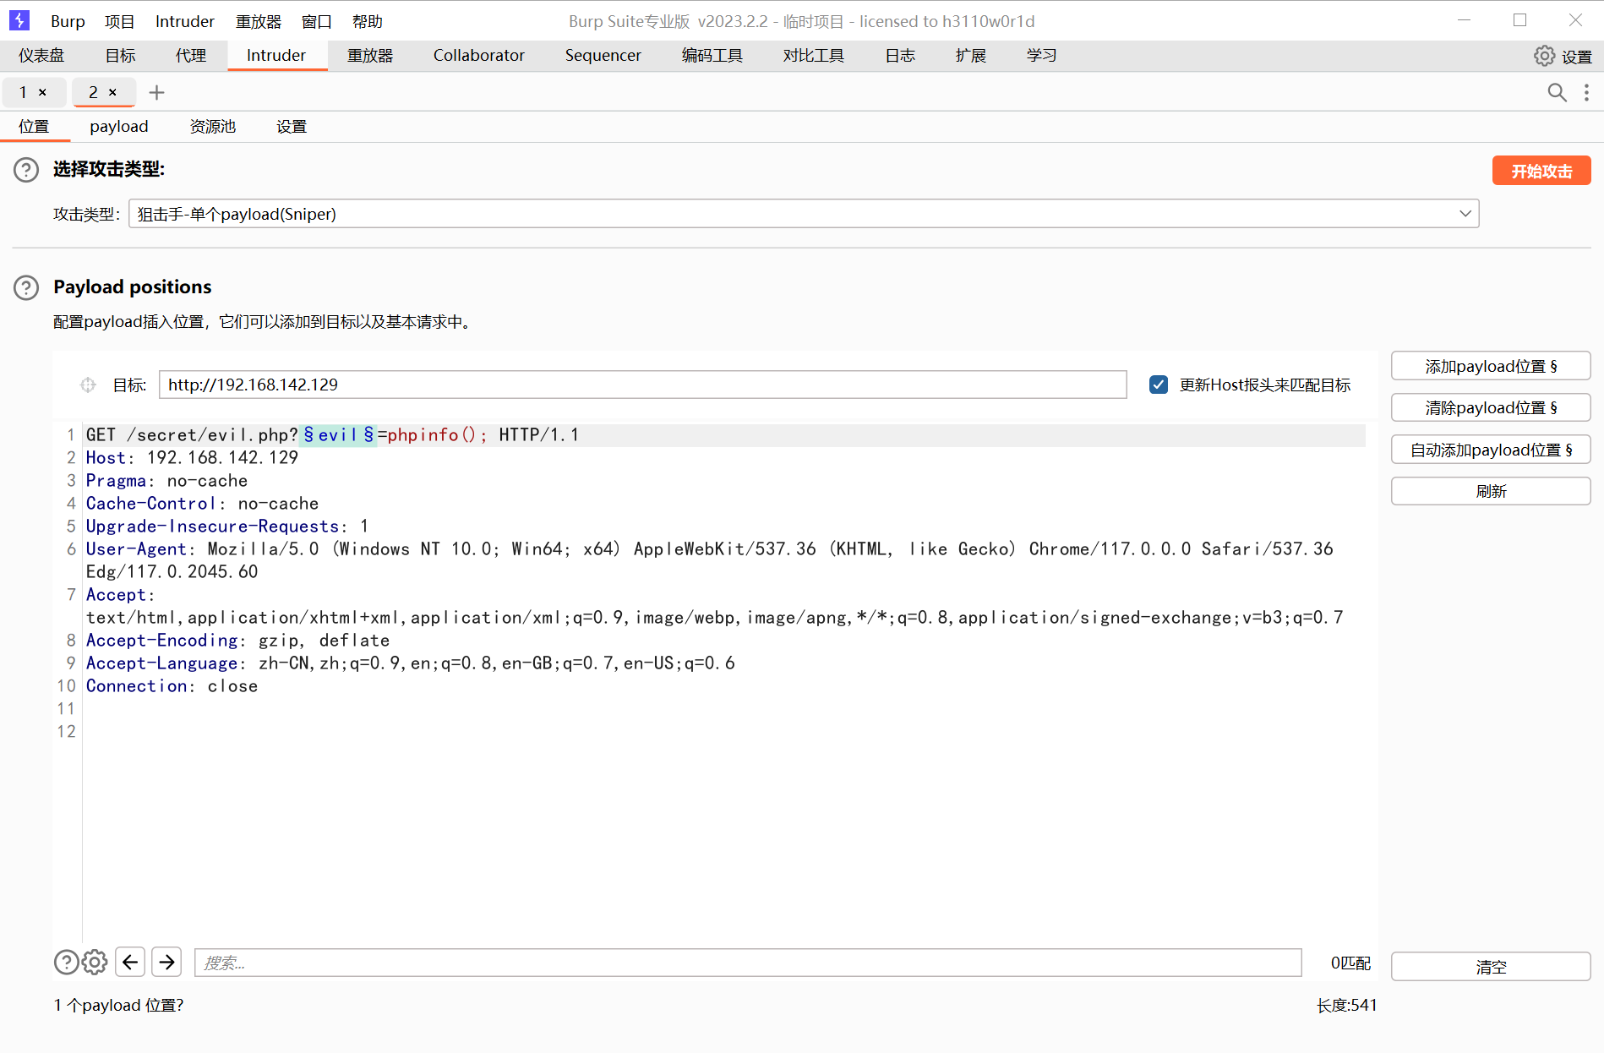
Task: Click the target URL input field
Action: coord(642,385)
